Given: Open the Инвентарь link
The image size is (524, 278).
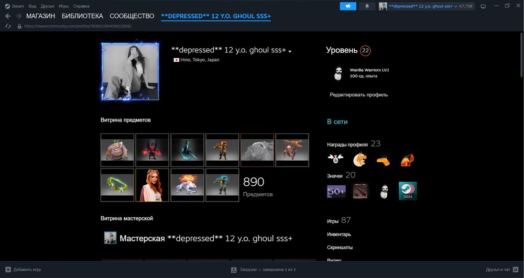Looking at the screenshot, I should click(x=339, y=234).
